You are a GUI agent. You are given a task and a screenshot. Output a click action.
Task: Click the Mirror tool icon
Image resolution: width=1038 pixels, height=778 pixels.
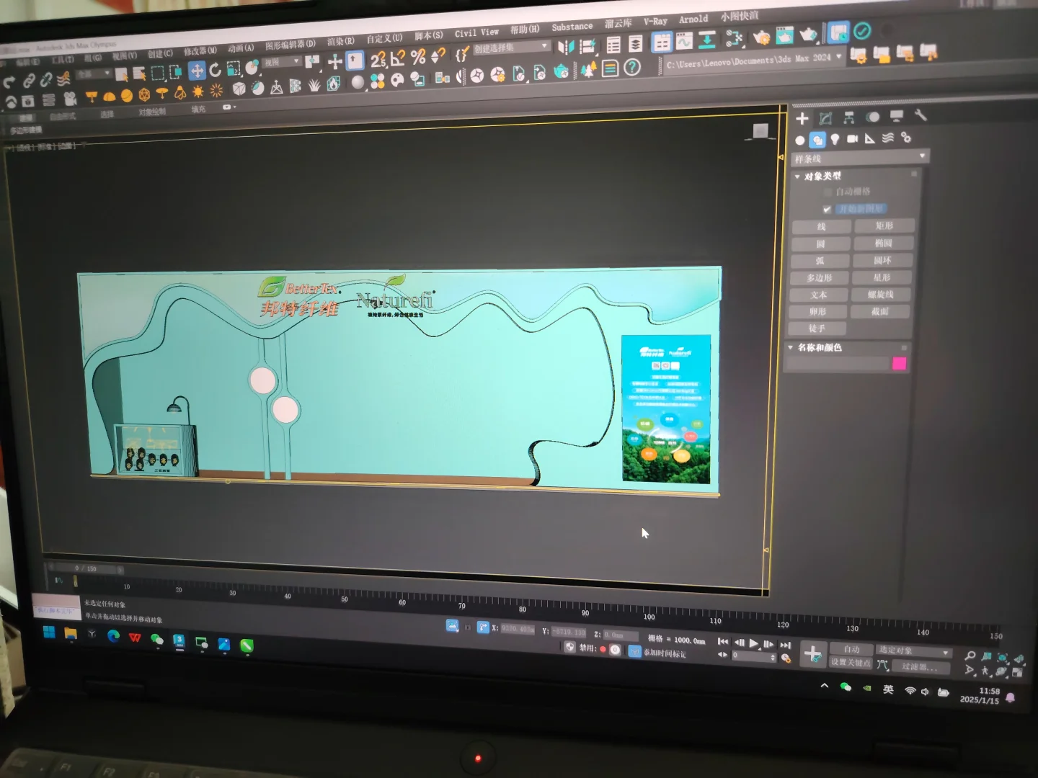pyautogui.click(x=566, y=48)
